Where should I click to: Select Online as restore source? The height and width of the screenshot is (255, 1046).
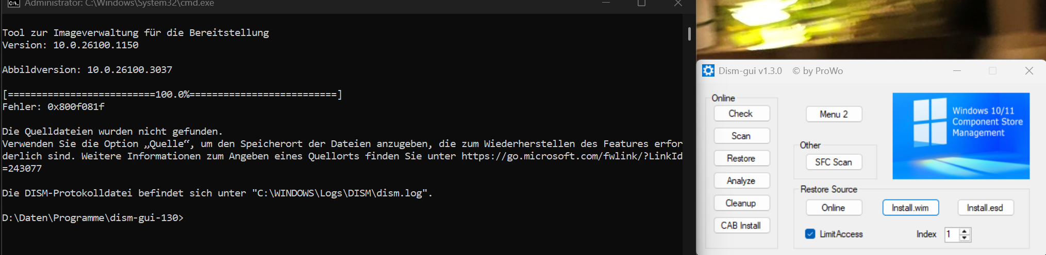pos(834,208)
